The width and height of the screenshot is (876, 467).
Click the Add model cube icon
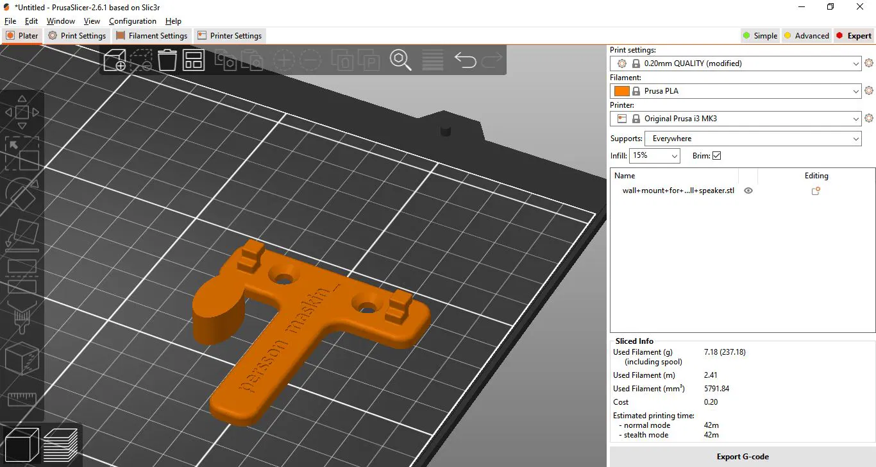pos(115,60)
